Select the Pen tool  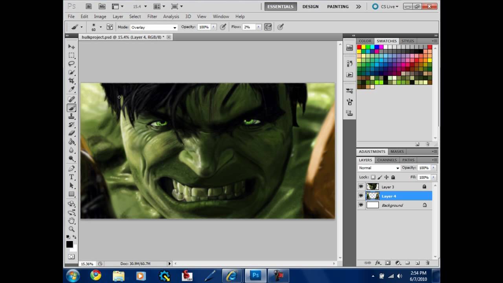pos(72,169)
